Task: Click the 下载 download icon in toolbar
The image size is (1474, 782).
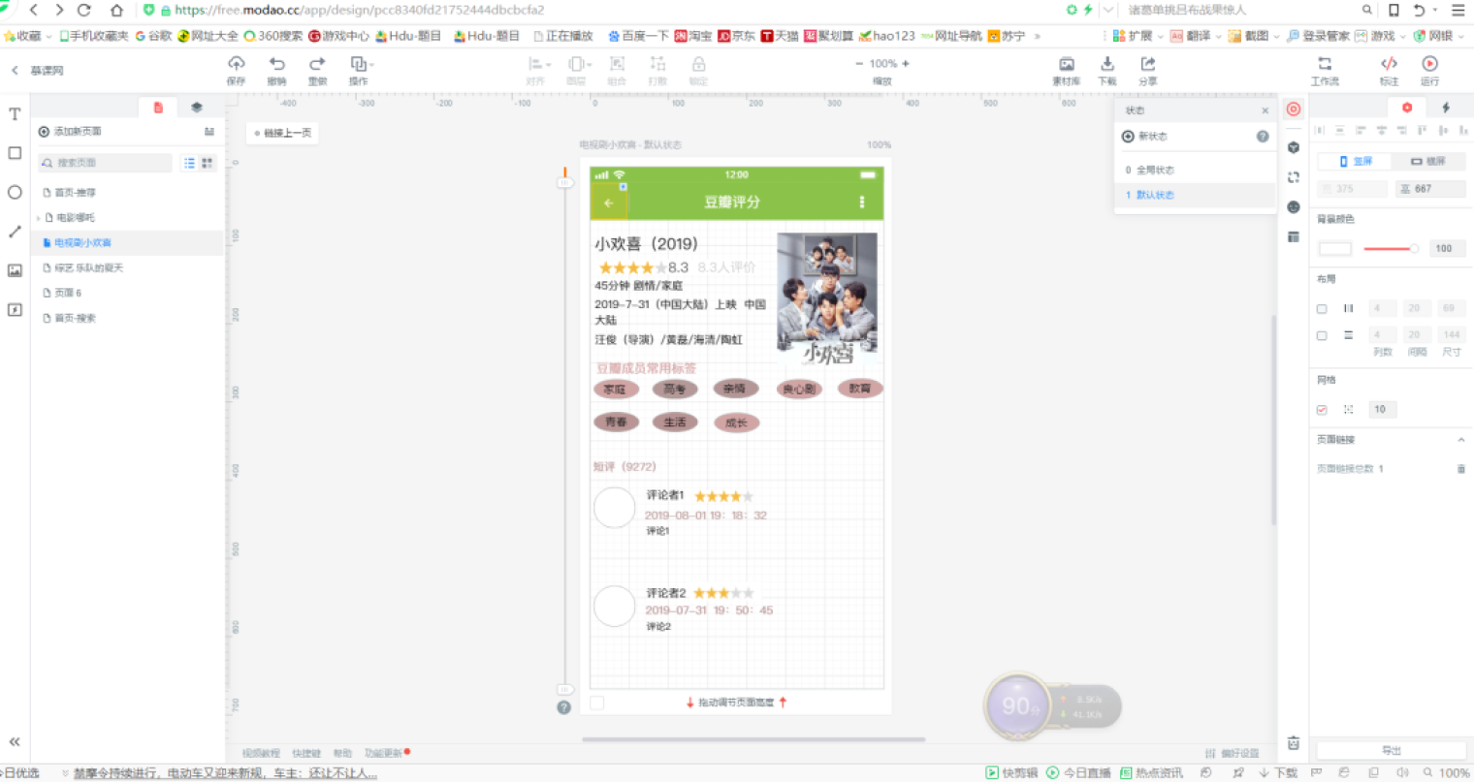Action: [x=1107, y=64]
